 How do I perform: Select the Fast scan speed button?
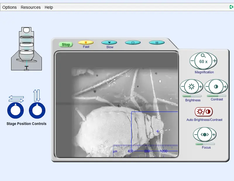coord(86,43)
